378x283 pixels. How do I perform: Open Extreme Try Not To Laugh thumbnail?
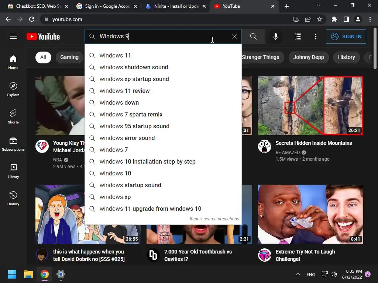tap(310, 214)
